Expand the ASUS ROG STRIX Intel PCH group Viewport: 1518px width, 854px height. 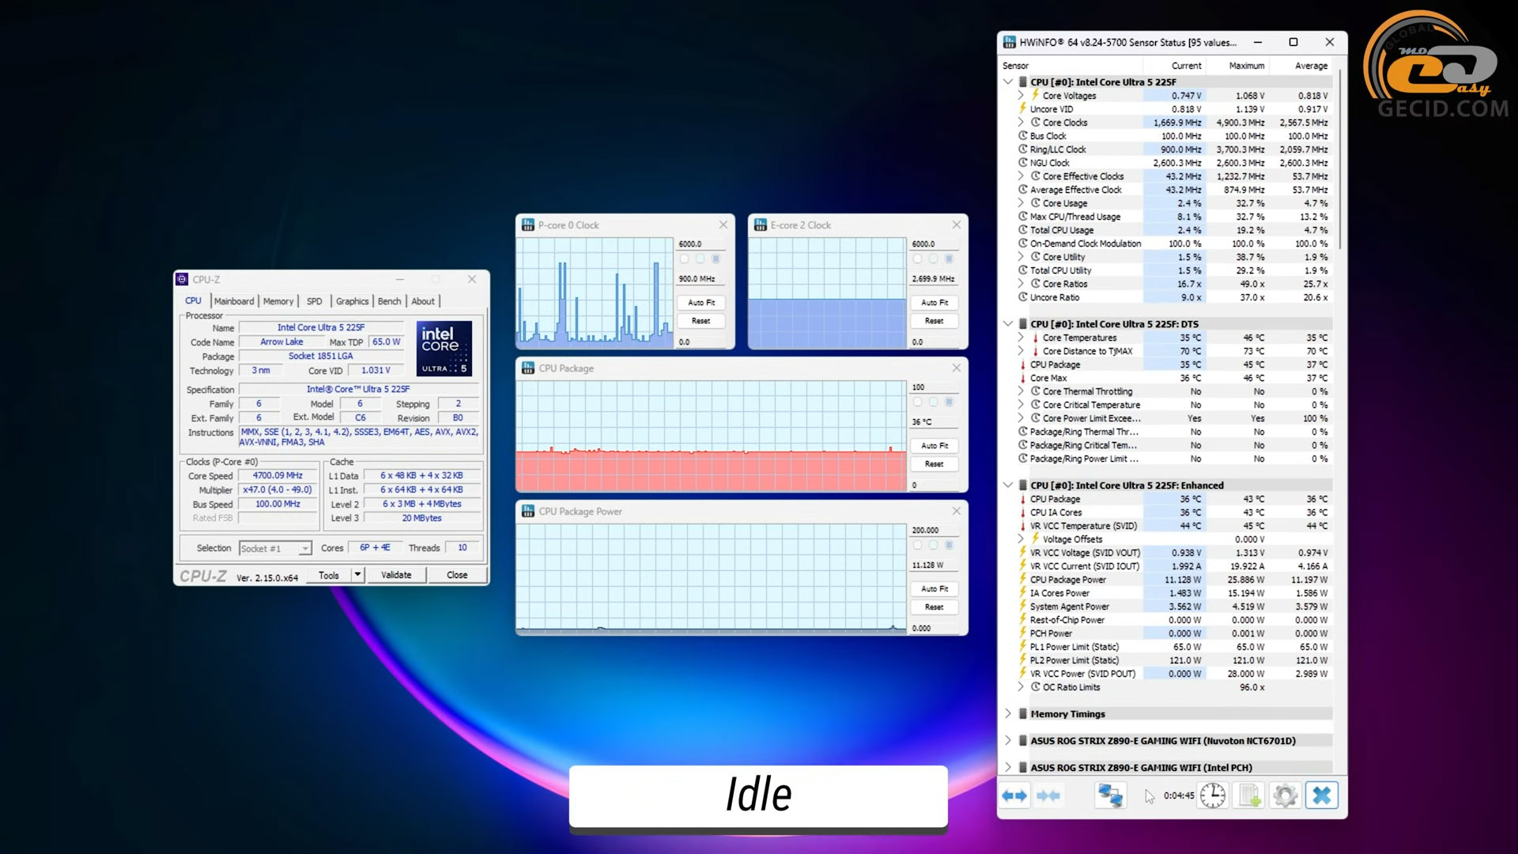(x=1008, y=768)
